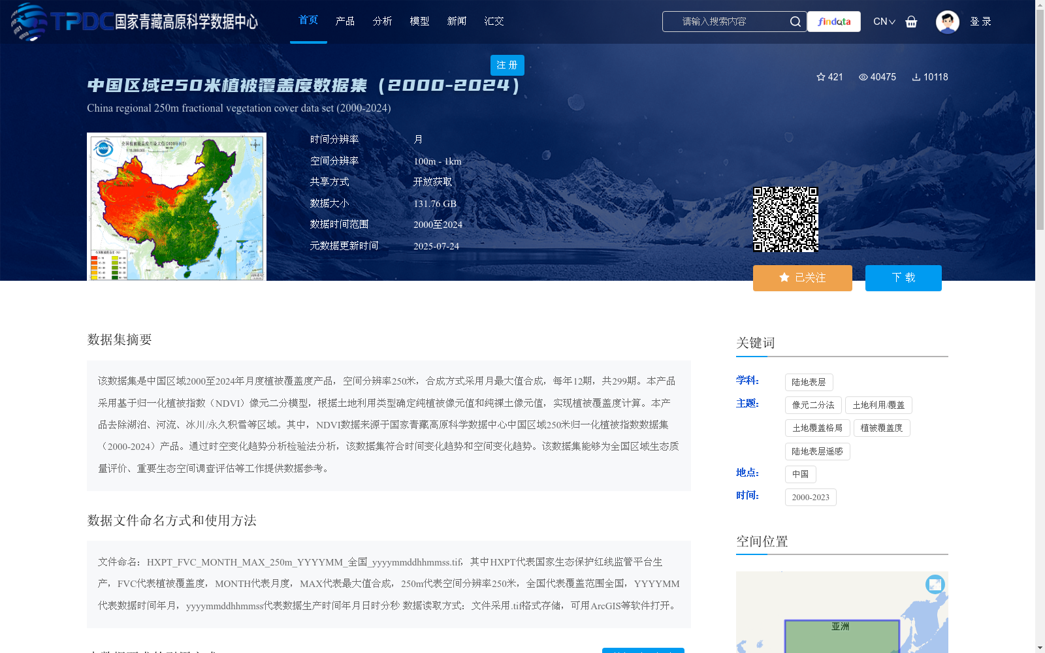
Task: Click the blue 下载 download button
Action: coord(903,278)
